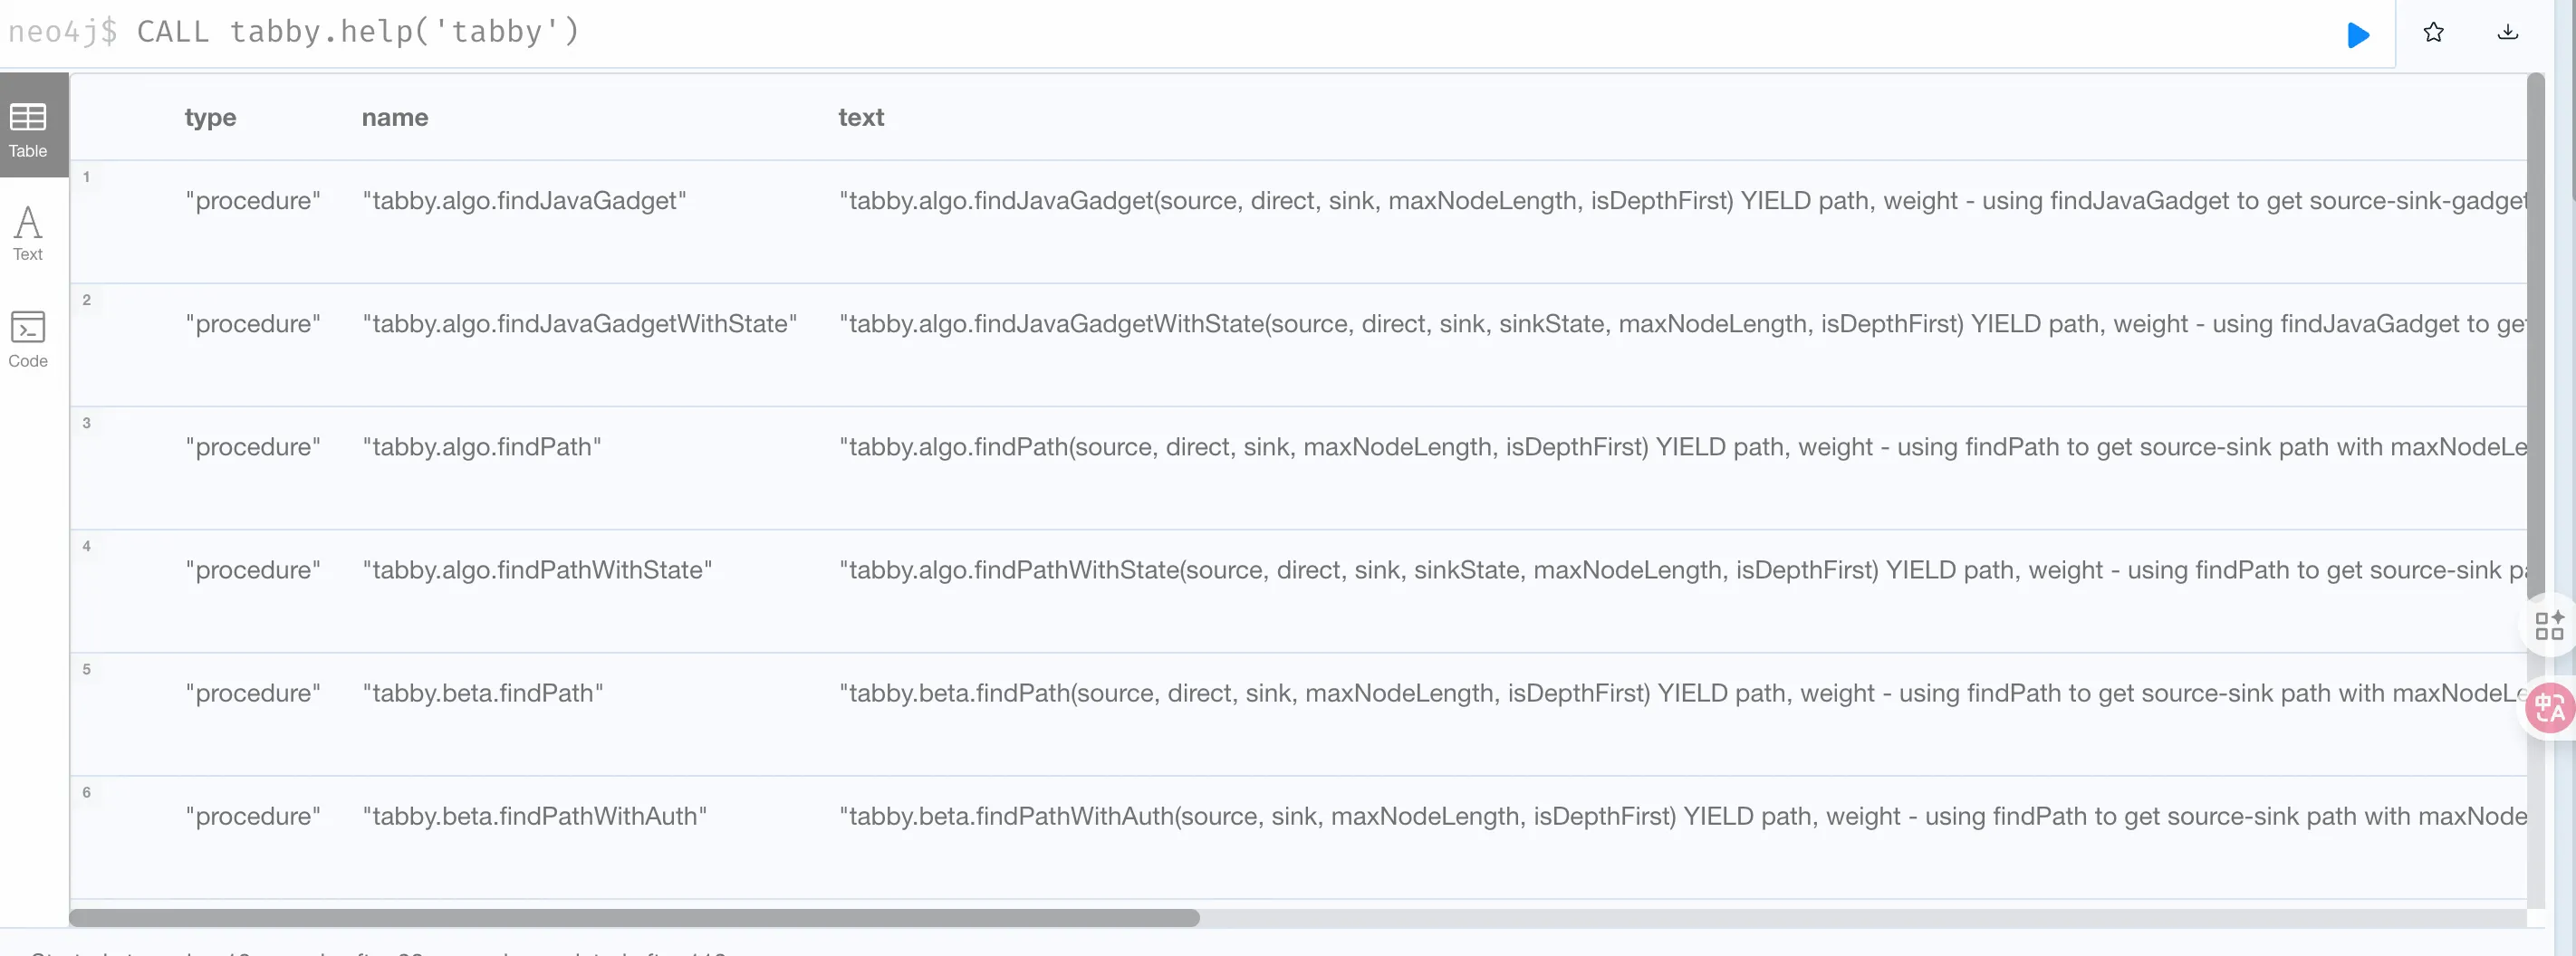Select the "tabby.algo.findPathWithState" name cell
The image size is (2576, 956).
[x=537, y=570]
